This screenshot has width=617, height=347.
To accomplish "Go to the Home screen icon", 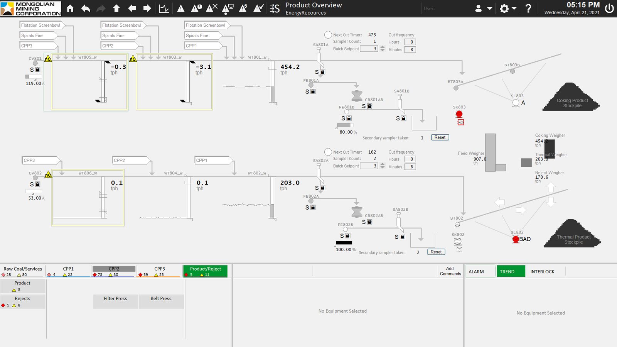I will (70, 8).
